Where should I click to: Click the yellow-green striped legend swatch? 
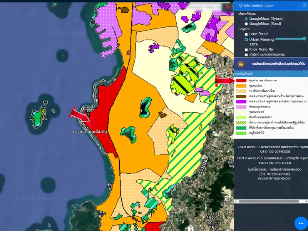[x=241, y=122]
